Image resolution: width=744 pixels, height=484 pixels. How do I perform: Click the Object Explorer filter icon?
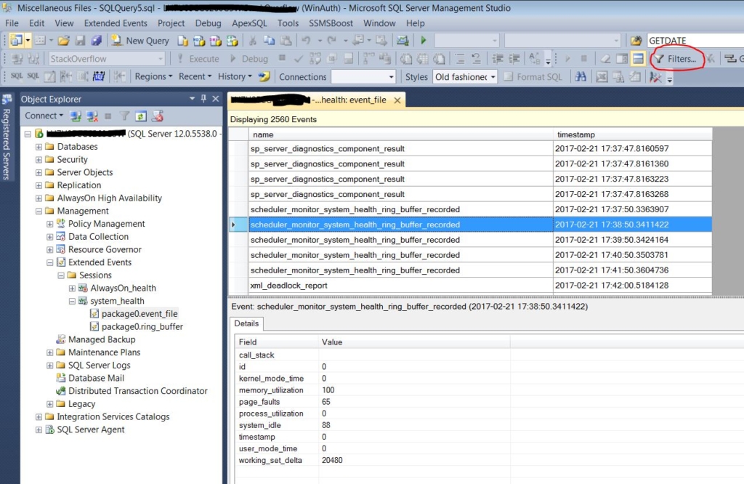point(124,116)
